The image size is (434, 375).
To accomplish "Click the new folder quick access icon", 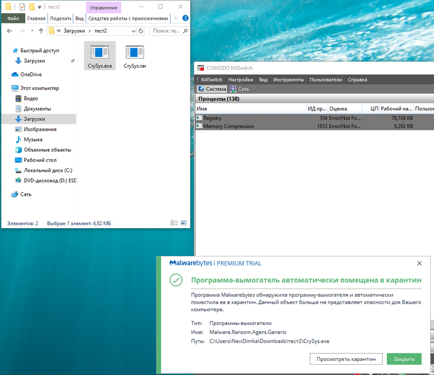I will (x=32, y=7).
